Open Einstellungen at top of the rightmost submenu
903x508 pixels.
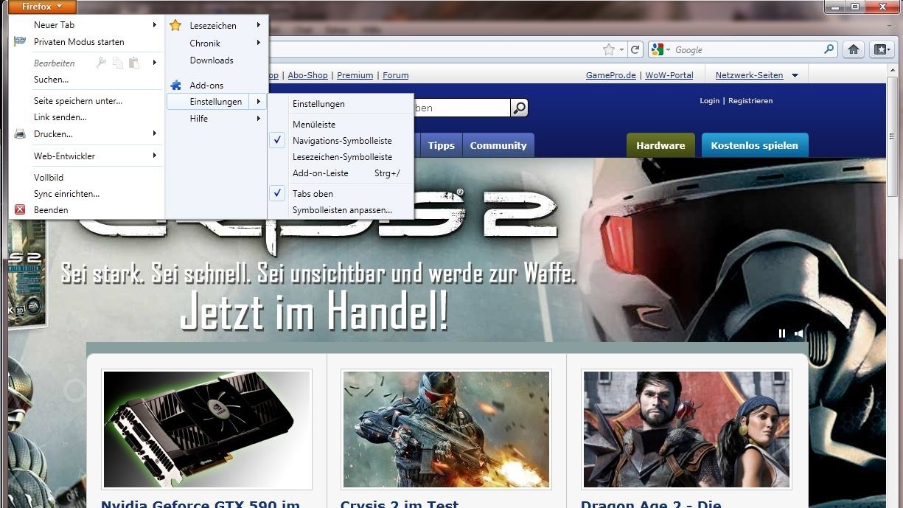coord(318,104)
